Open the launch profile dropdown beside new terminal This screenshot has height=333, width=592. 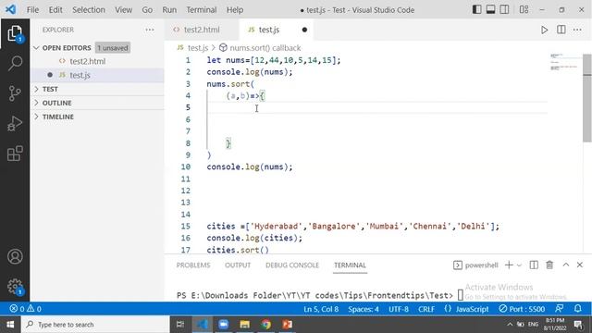pyautogui.click(x=519, y=265)
